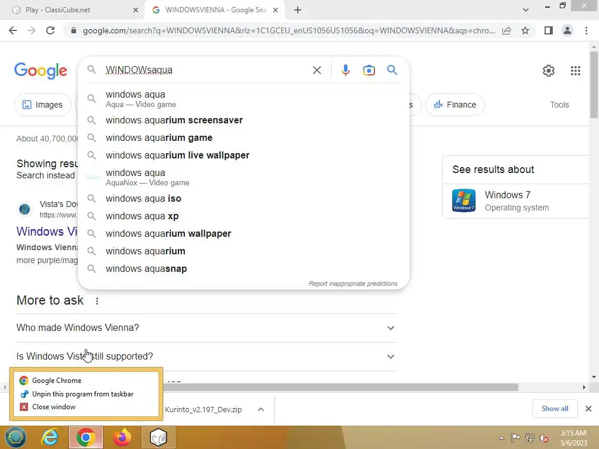The width and height of the screenshot is (599, 449).
Task: Choose suggestion windows aquarium screensaver
Action: [243, 120]
